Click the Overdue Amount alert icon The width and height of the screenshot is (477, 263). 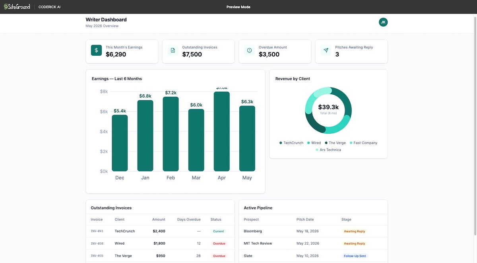pos(249,50)
